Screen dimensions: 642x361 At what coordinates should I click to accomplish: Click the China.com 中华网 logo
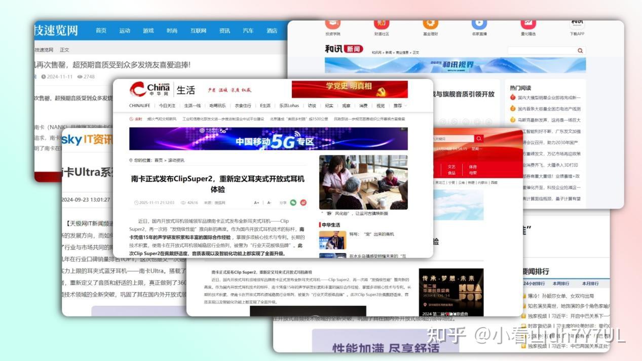(149, 90)
